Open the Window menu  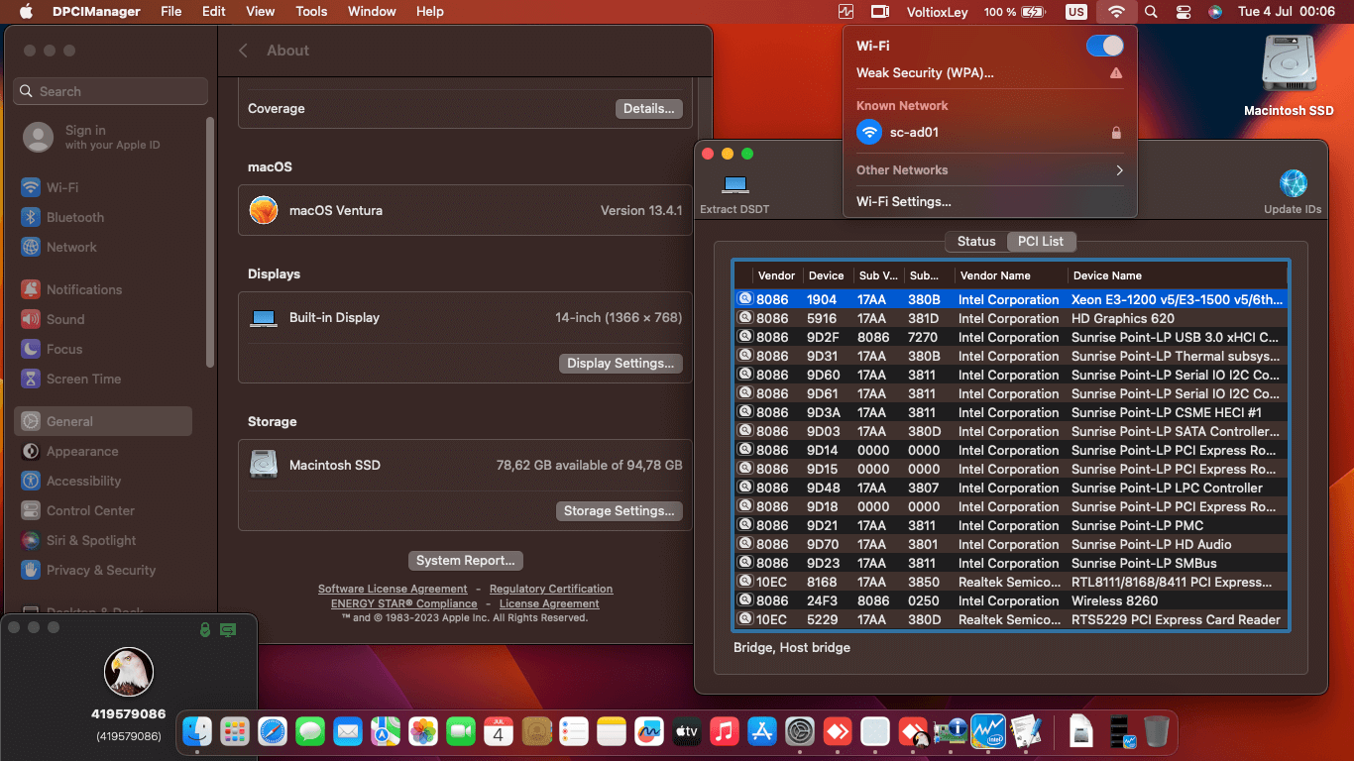(x=372, y=12)
